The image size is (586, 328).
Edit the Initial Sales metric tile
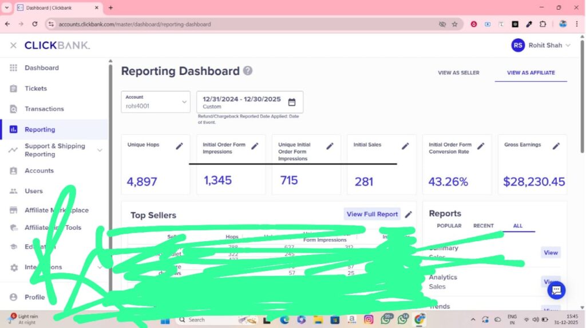[405, 146]
